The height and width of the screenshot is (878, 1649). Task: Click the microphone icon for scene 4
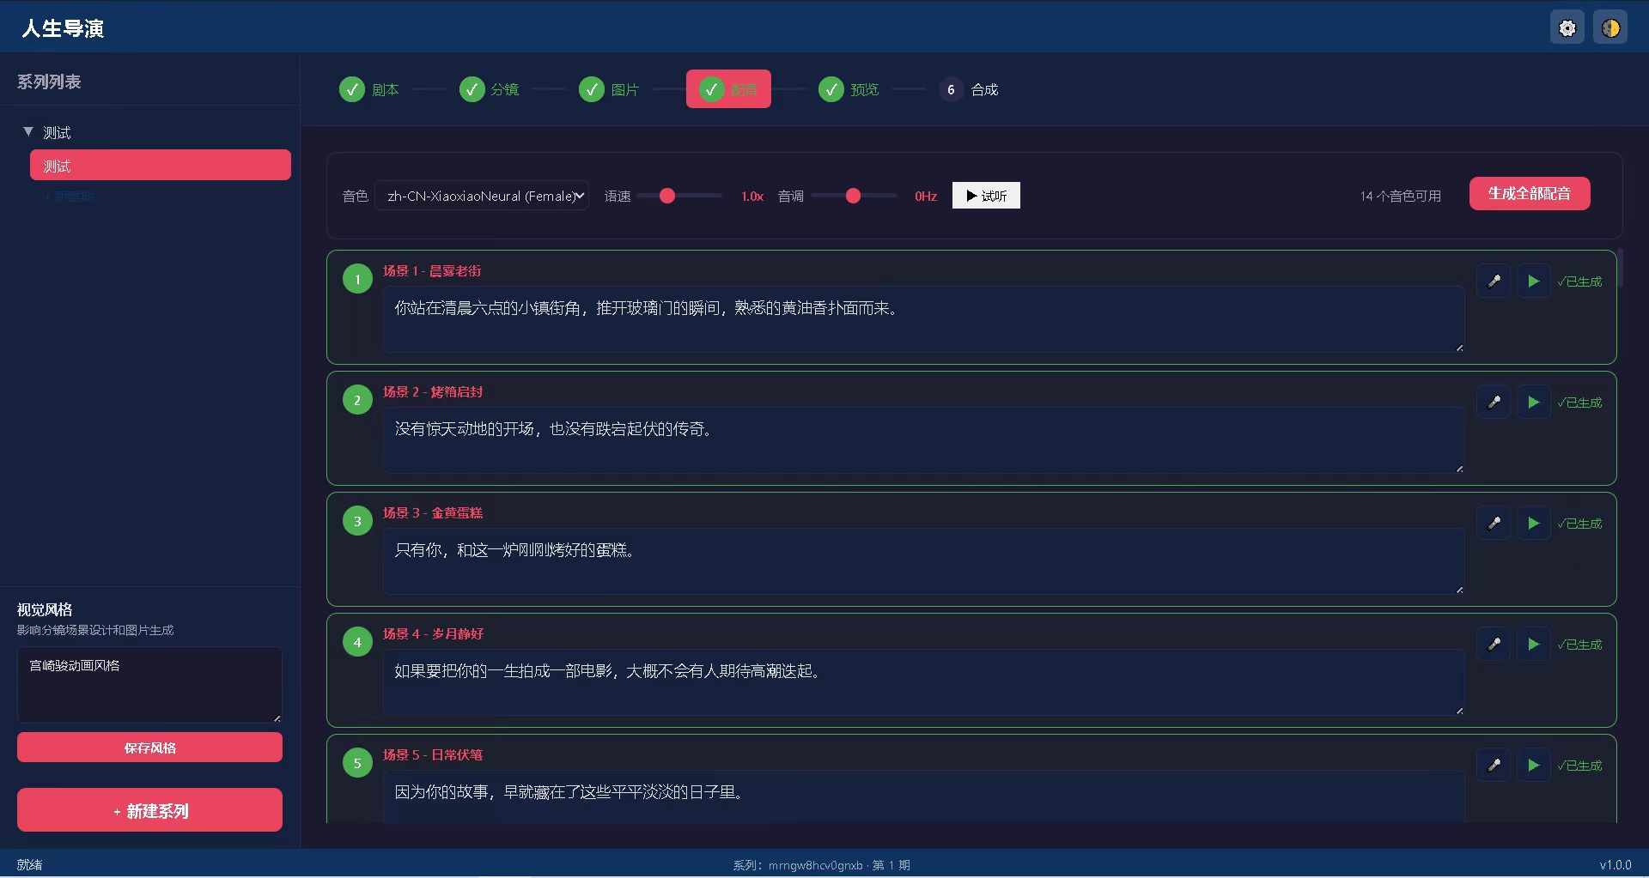[x=1494, y=645]
